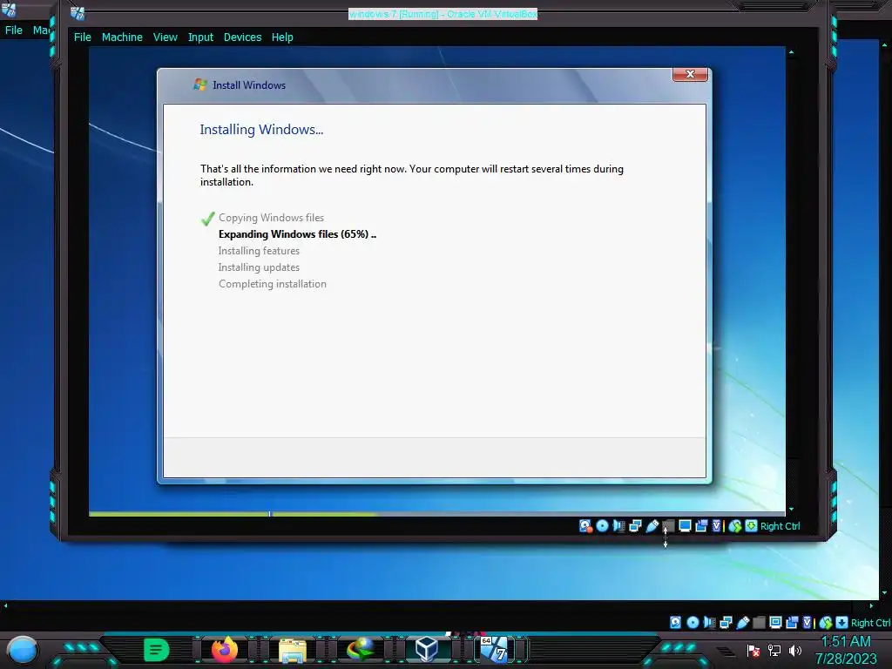
Task: Click the green setup progress bar at VM screen bottom
Action: (x=233, y=514)
